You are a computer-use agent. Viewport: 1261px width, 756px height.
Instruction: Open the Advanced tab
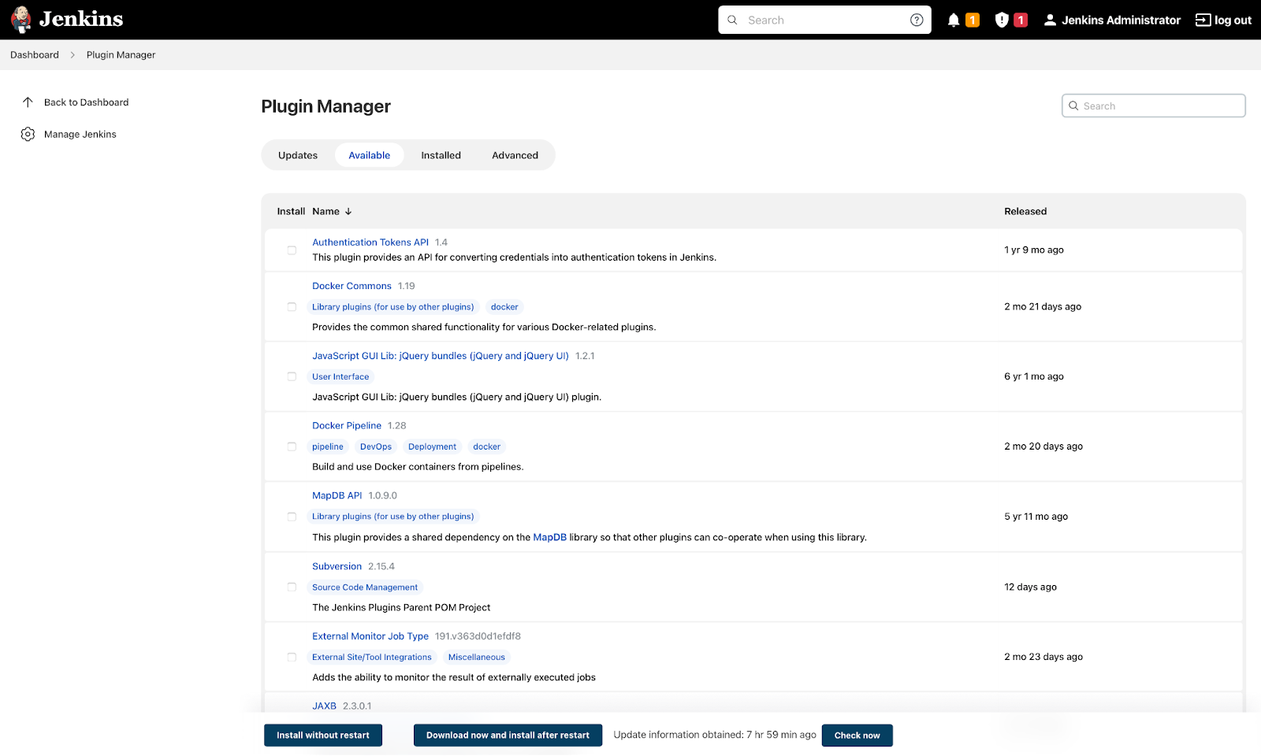pyautogui.click(x=515, y=155)
